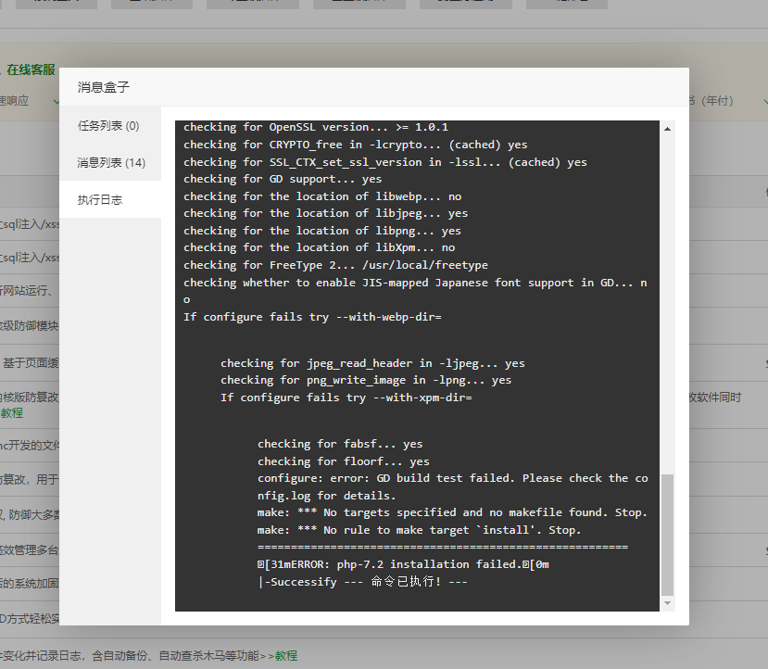Screen dimensions: 768x669
Task: Select the 执行日志 tab
Action: (x=109, y=199)
